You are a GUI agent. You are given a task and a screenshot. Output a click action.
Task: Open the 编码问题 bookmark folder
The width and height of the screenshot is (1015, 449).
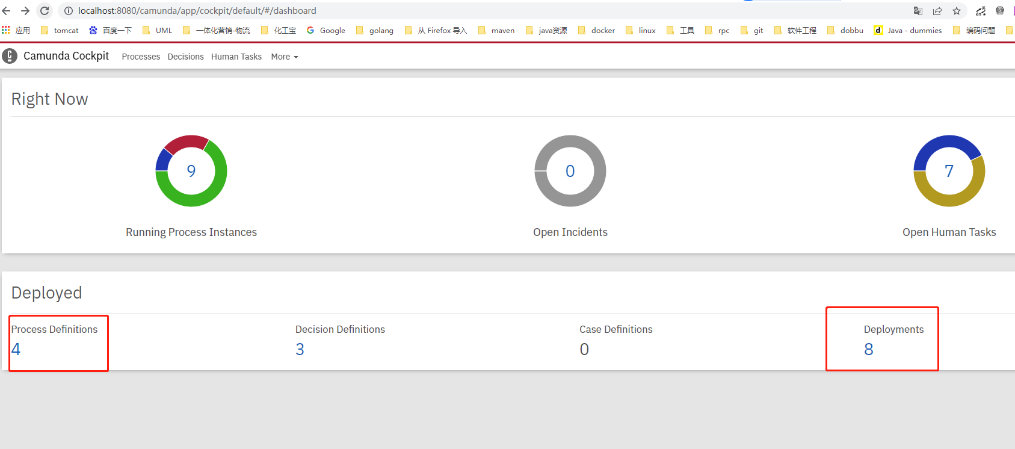coord(973,30)
